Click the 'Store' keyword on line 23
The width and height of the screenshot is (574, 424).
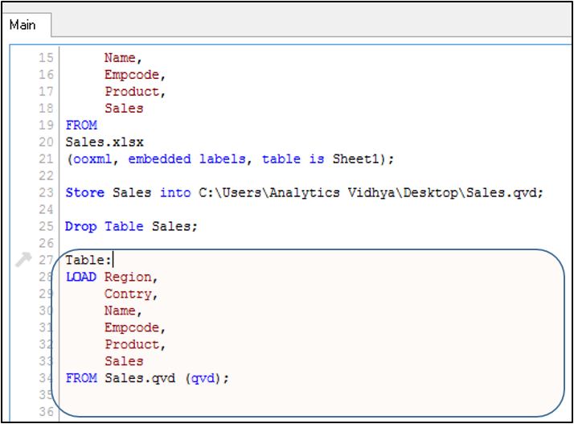(84, 192)
